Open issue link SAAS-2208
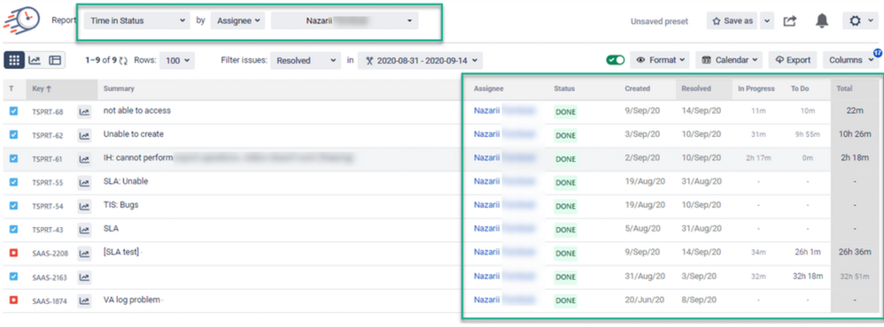The height and width of the screenshot is (327, 884). [x=50, y=254]
